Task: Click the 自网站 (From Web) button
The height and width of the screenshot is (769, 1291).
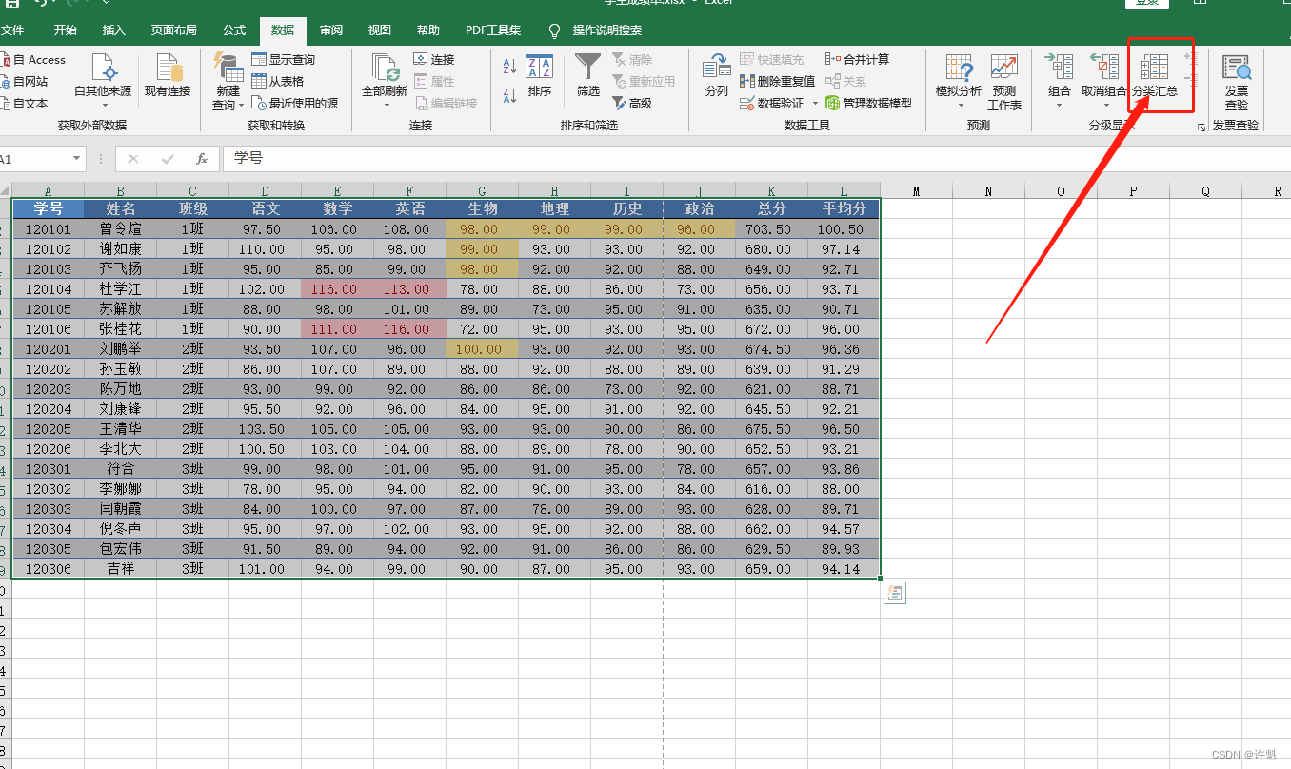Action: click(x=25, y=81)
